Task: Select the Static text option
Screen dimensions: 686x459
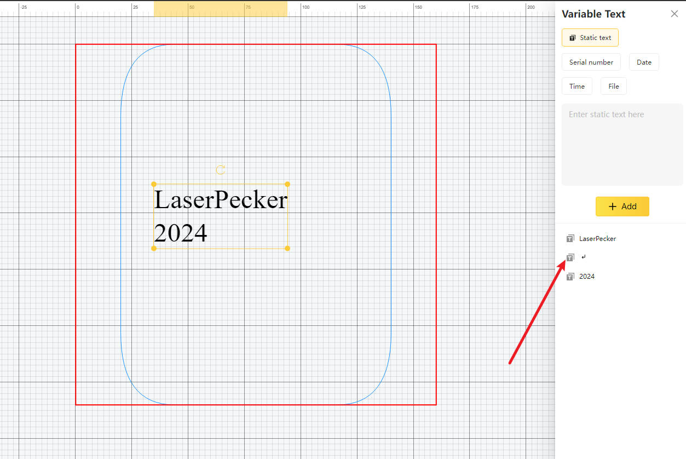Action: 590,38
